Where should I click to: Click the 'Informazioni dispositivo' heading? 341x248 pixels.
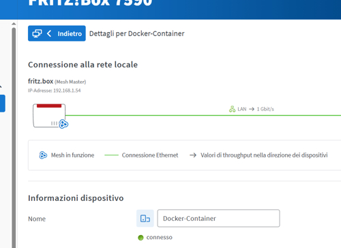(x=76, y=198)
